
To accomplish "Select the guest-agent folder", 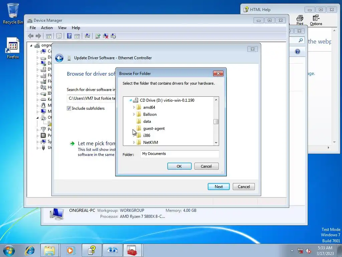I will (154, 128).
